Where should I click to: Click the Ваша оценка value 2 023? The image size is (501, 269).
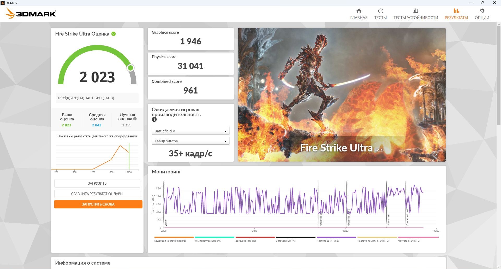click(67, 125)
